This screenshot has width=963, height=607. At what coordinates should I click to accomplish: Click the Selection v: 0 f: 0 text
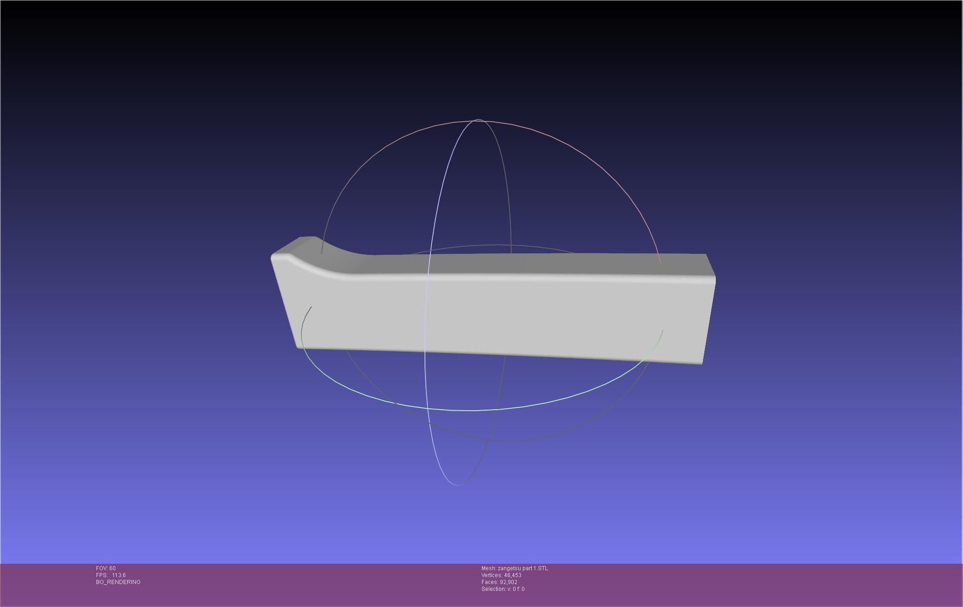pos(503,589)
